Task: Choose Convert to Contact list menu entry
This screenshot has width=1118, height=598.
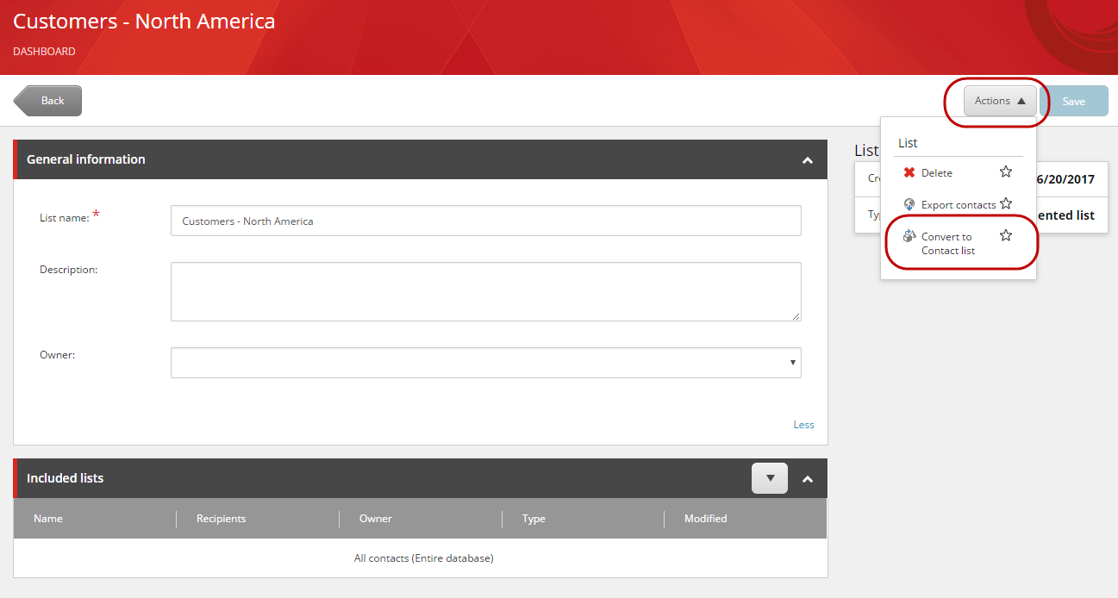Action: pyautogui.click(x=947, y=242)
